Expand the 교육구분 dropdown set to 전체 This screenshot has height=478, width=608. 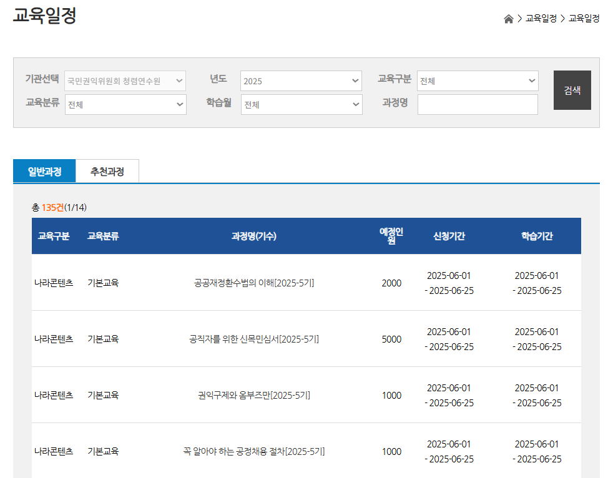coord(477,80)
